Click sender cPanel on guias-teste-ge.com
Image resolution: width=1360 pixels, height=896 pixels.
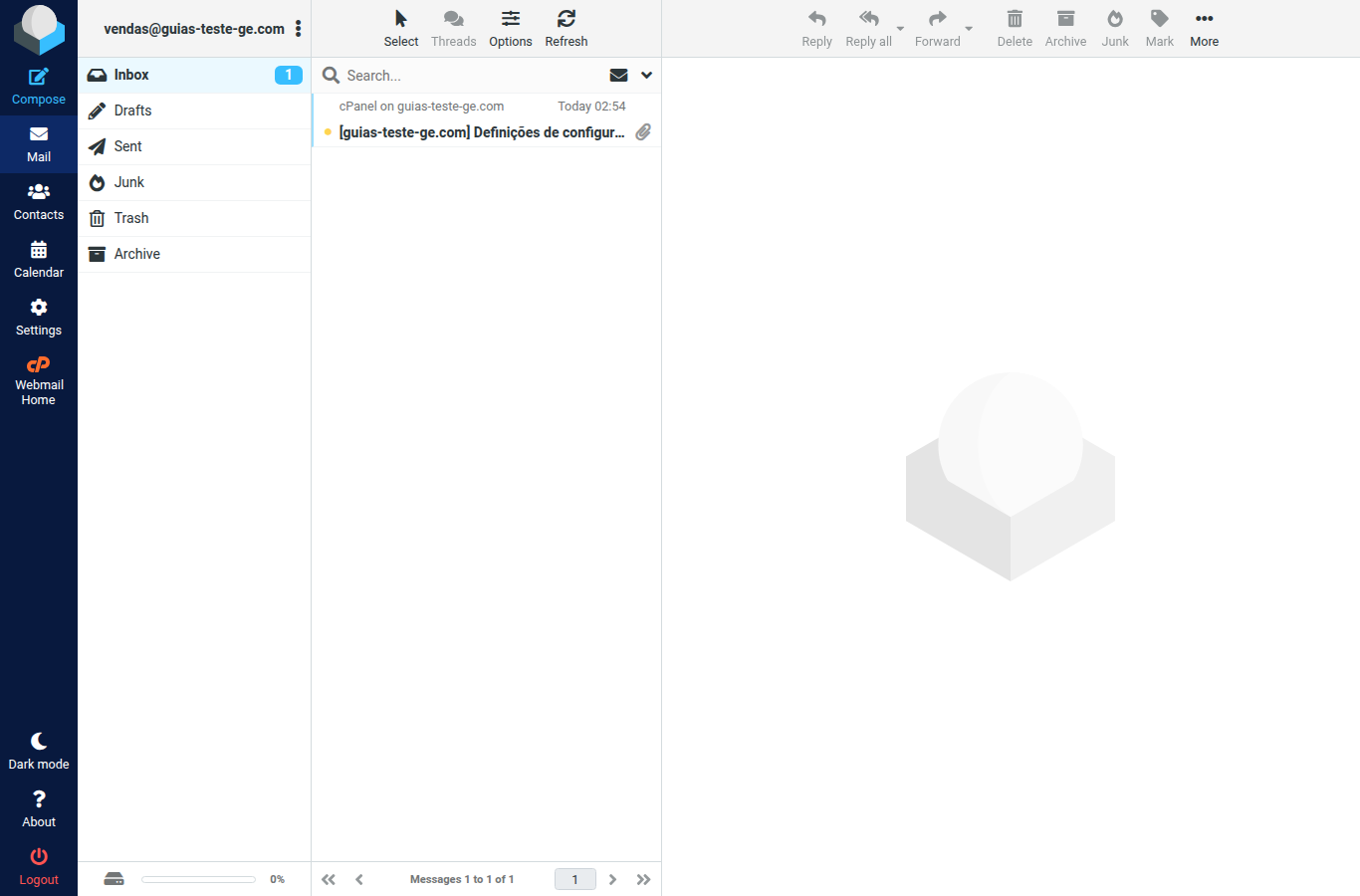(421, 107)
